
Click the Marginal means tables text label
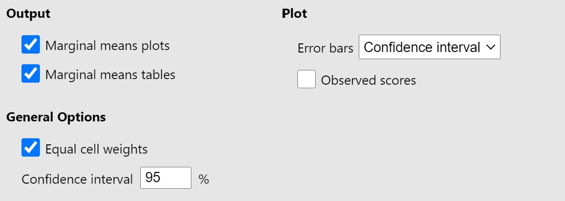pos(110,74)
